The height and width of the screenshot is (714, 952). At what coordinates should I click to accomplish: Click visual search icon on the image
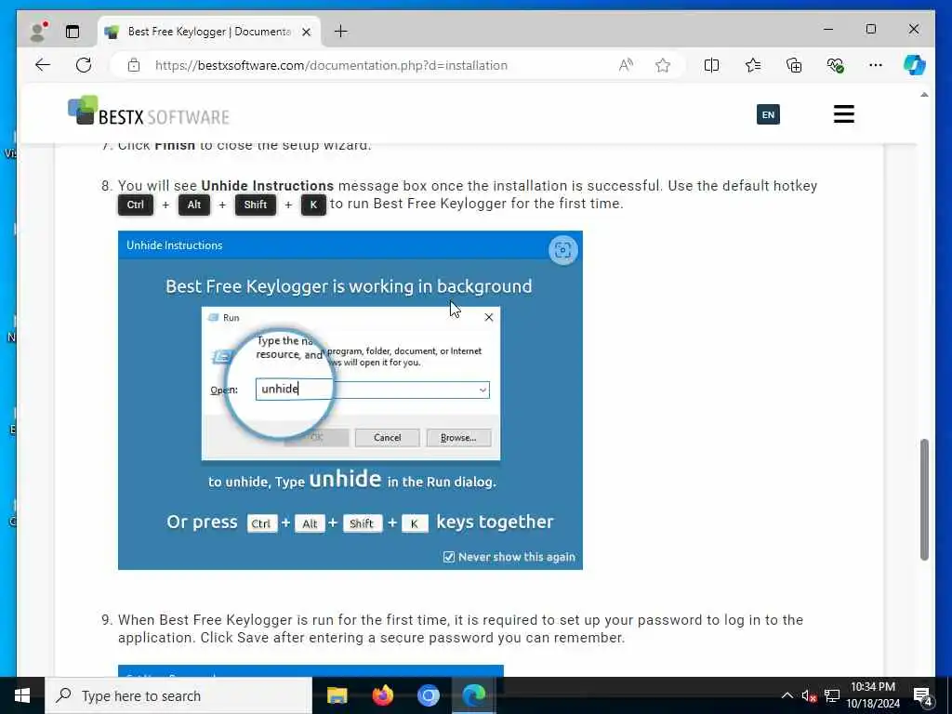(x=562, y=249)
